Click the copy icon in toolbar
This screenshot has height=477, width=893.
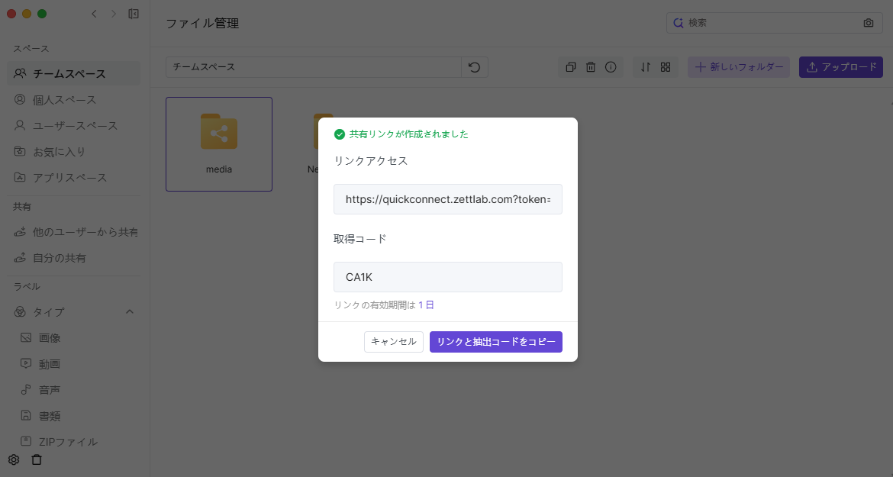[x=570, y=67]
